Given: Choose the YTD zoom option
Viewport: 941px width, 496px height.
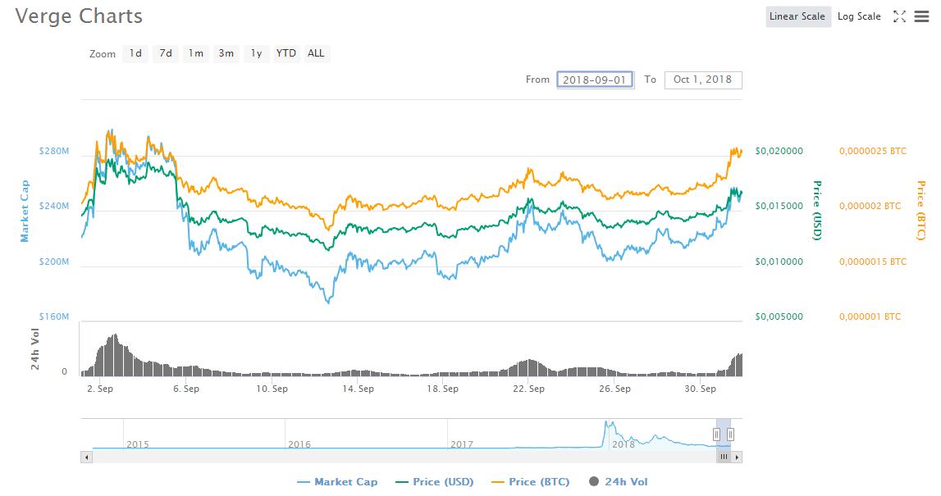Looking at the screenshot, I should pos(286,53).
